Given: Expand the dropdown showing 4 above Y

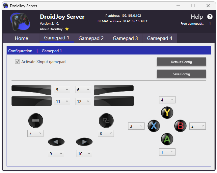Looking at the screenshot, I should pyautogui.click(x=167, y=100).
